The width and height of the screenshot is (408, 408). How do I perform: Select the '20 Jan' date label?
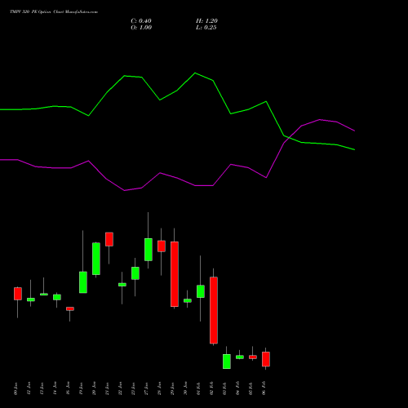[x=94, y=388]
